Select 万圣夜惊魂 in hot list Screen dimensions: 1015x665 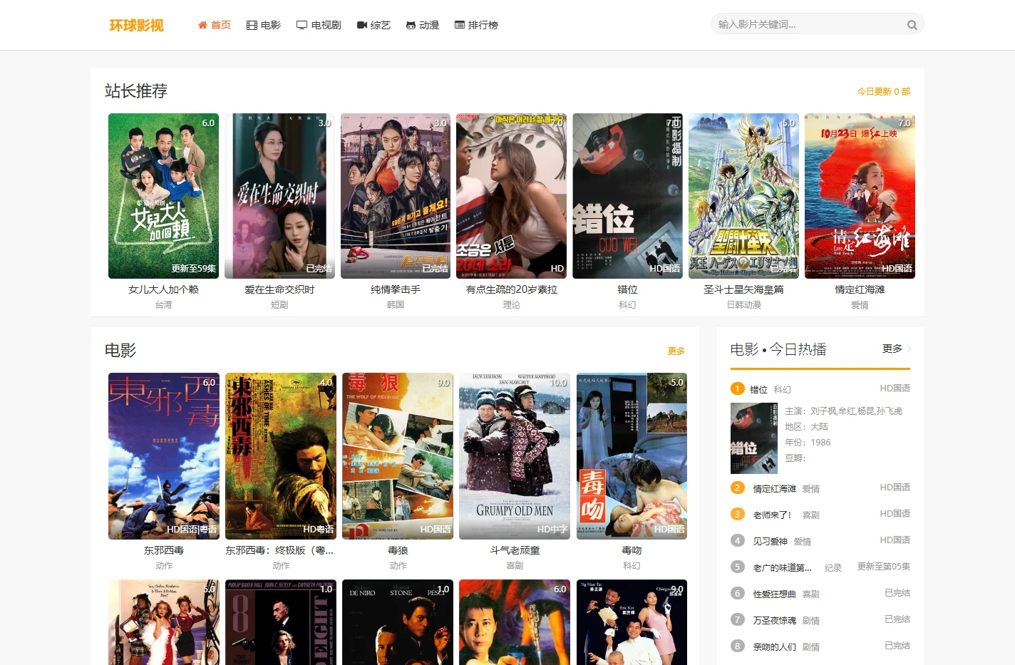(x=774, y=621)
